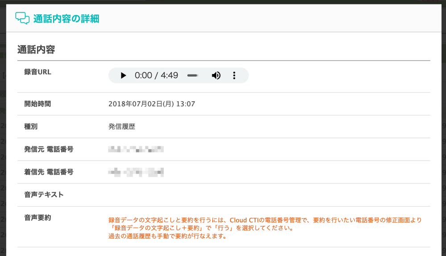This screenshot has width=446, height=256.
Task: Click the audio player's progress bar
Action: click(x=193, y=75)
